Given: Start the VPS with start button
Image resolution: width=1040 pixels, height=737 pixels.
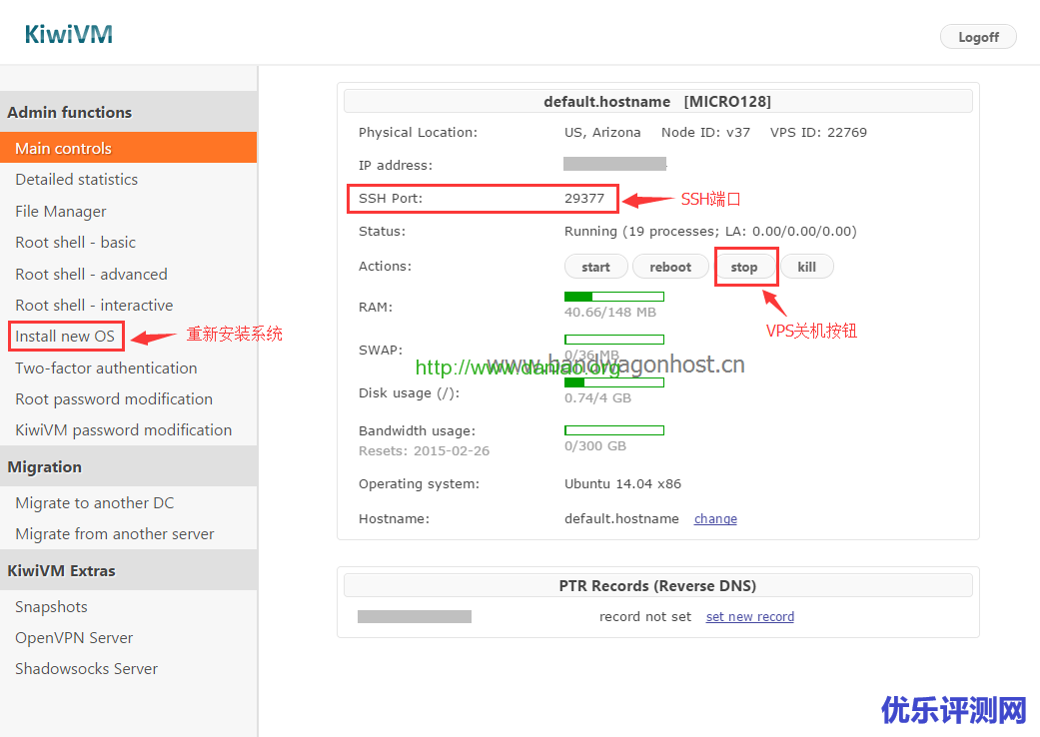Looking at the screenshot, I should 595,267.
